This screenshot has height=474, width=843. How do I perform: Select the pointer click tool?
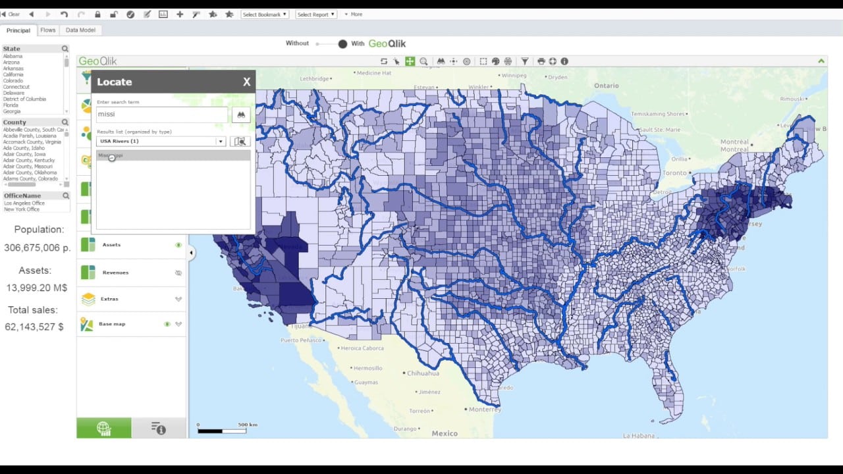point(396,61)
